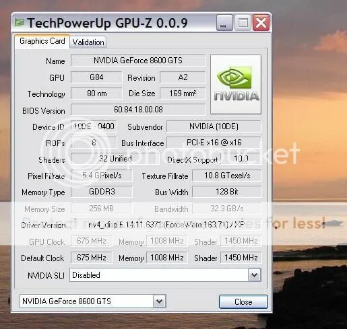Image resolution: width=347 pixels, height=329 pixels.
Task: Click the Subvendor field NVIDIA (10DE)
Action: click(214, 126)
